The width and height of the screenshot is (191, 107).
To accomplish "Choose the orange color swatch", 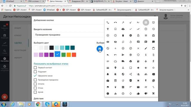I will point(69,55).
